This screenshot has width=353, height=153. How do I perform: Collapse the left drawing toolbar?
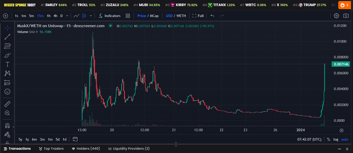(13, 127)
